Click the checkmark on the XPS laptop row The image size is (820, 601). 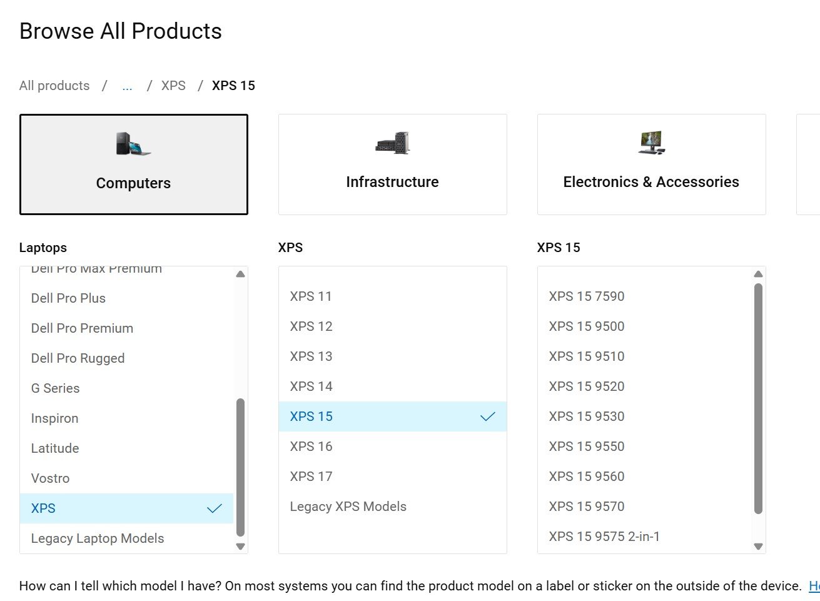tap(214, 508)
